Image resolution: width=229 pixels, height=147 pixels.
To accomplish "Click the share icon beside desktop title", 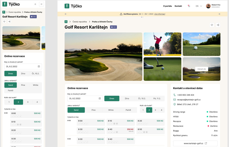I will pos(218,25).
